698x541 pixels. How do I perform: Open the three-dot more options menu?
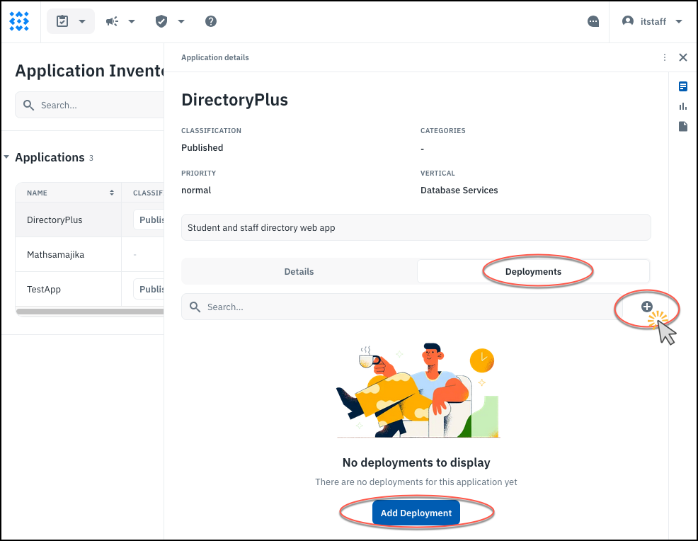pos(664,57)
